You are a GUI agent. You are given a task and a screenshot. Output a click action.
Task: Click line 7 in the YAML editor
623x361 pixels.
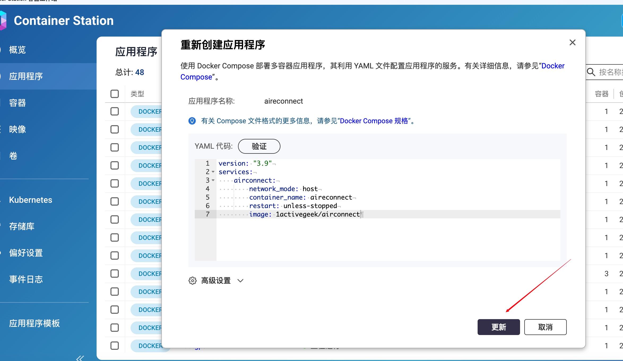tap(377, 214)
